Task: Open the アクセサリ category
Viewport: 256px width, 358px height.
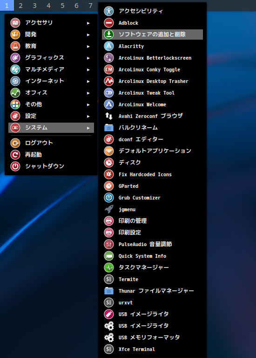Action: (x=51, y=23)
